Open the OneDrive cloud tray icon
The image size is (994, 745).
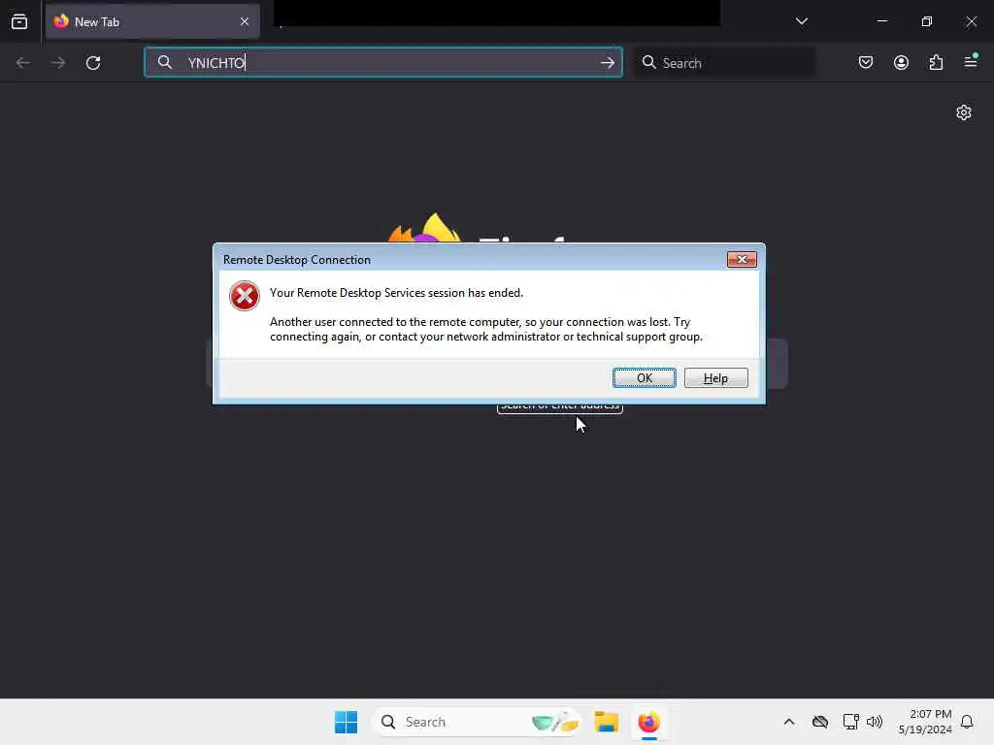819,722
